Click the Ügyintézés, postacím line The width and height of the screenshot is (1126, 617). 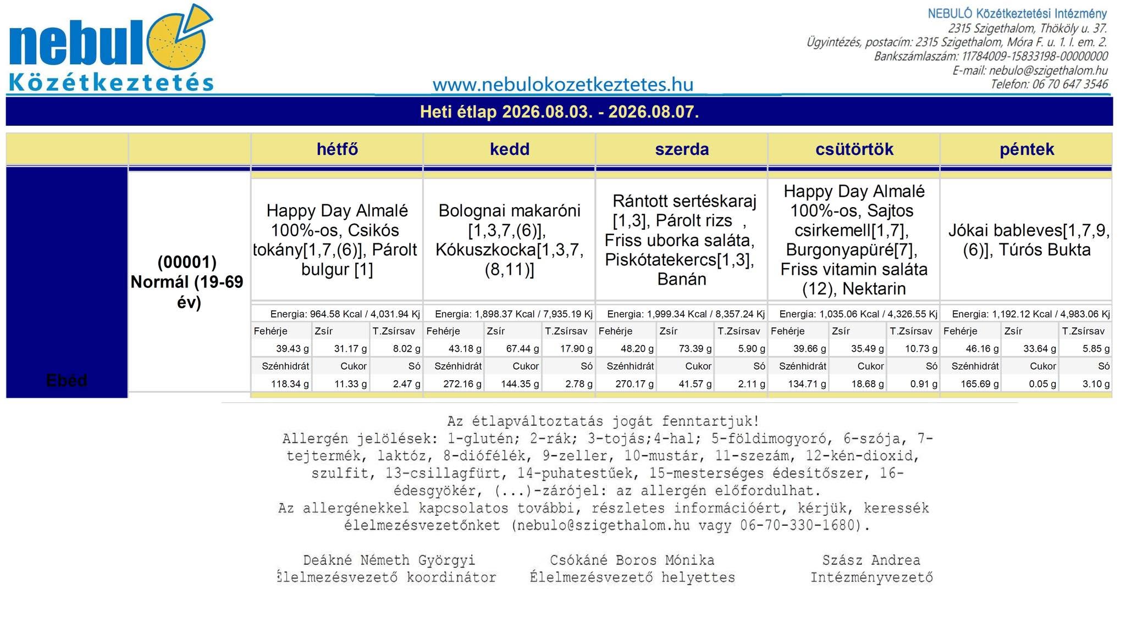[957, 42]
